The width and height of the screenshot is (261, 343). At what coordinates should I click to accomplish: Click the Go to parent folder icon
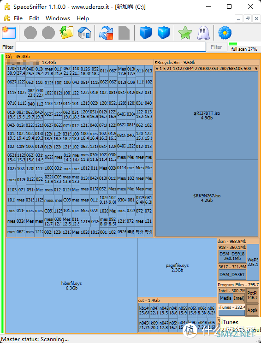tap(66, 33)
